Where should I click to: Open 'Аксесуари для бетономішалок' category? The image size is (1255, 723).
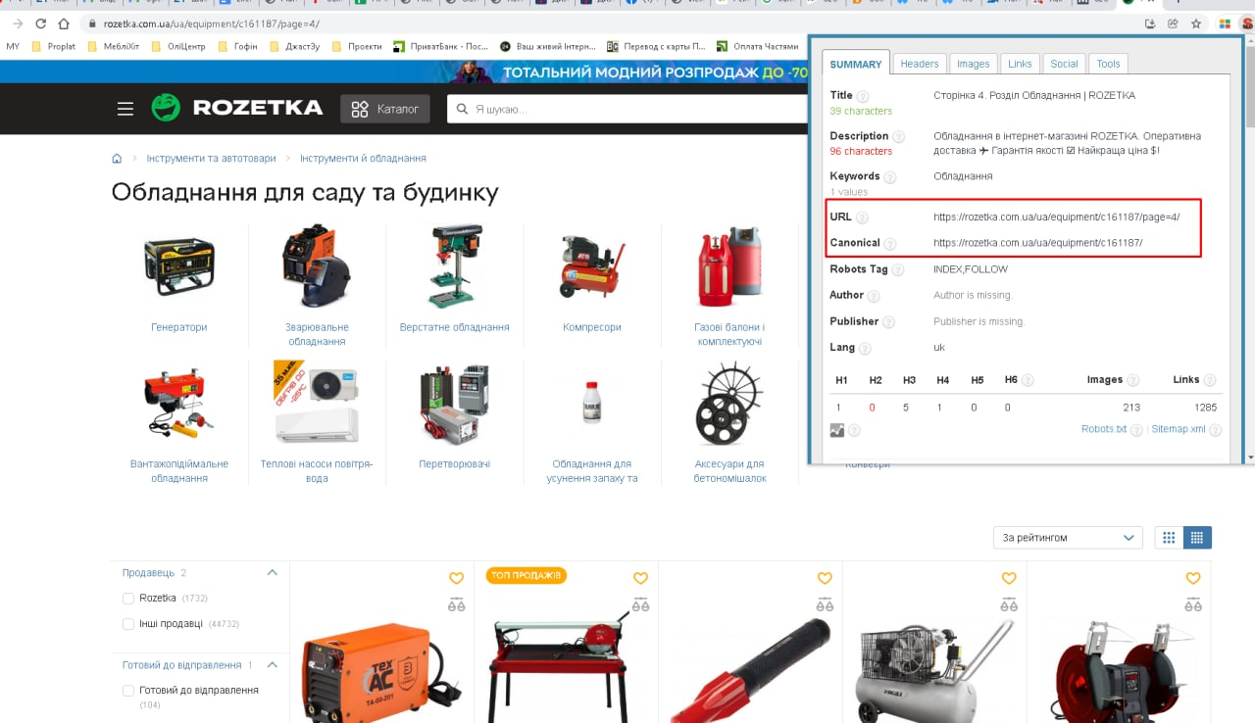click(x=729, y=470)
